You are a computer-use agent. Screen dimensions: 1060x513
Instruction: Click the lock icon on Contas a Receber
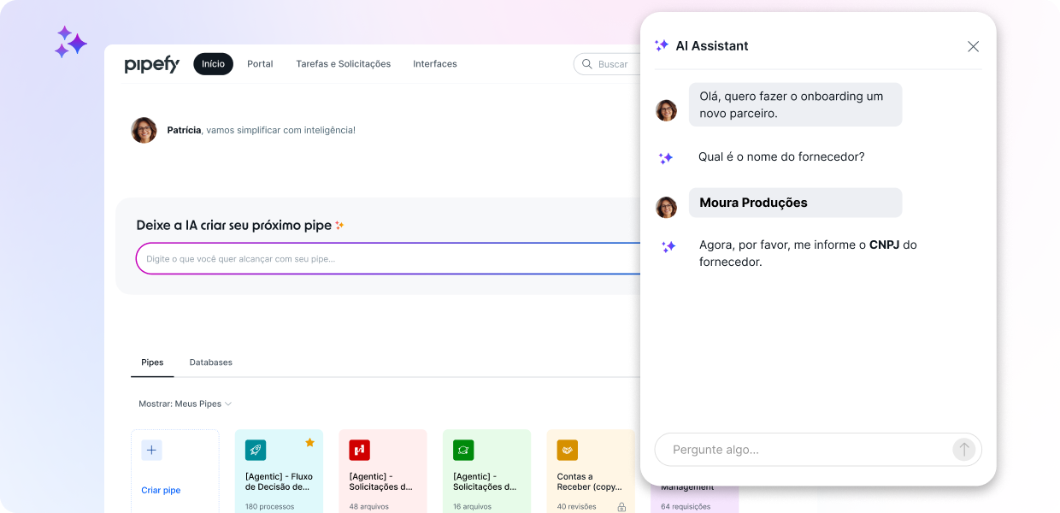621,507
